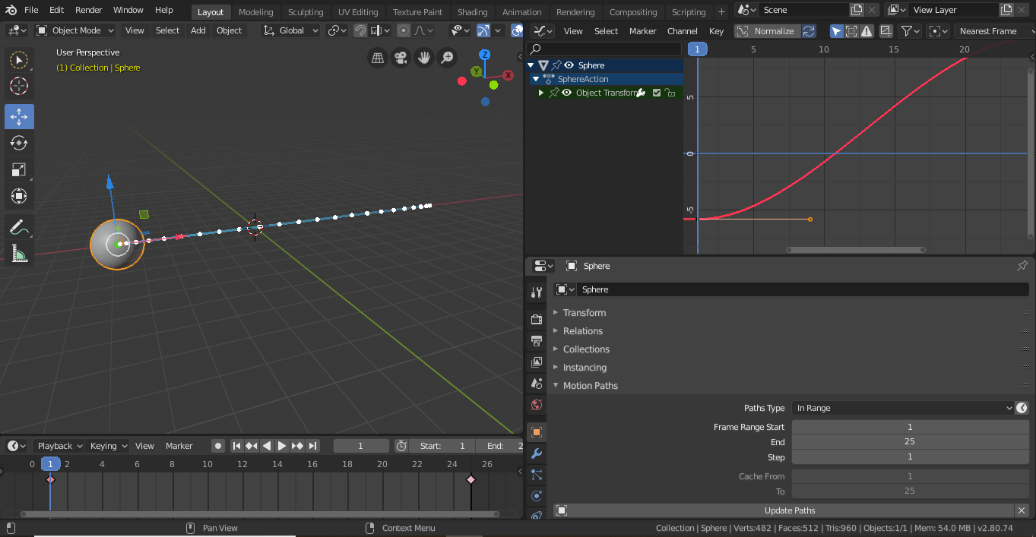Toggle orthographic view with the grid icon
The height and width of the screenshot is (537, 1036).
[x=377, y=58]
